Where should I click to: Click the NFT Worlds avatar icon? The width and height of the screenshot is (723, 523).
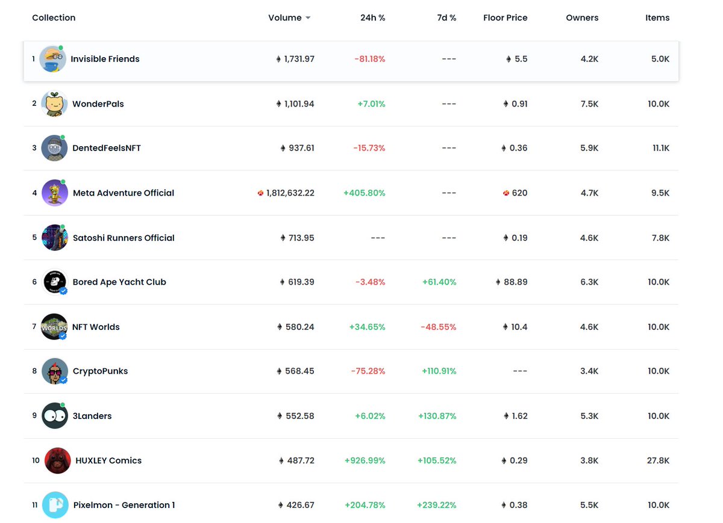54,327
